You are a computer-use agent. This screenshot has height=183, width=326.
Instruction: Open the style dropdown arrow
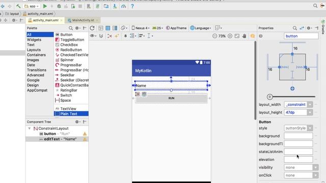[x=310, y=128]
